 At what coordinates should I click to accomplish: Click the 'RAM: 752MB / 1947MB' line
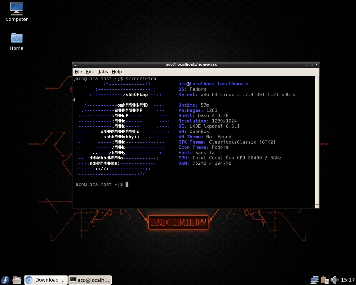pos(205,163)
